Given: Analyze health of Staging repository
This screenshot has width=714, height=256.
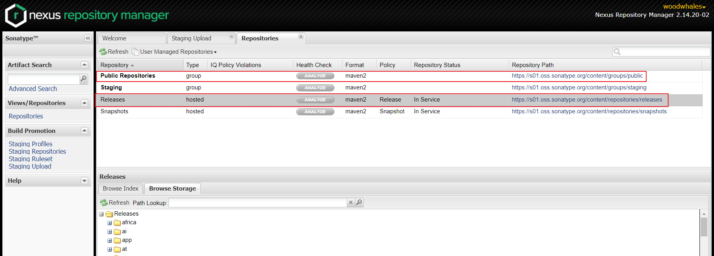Looking at the screenshot, I should click(315, 88).
